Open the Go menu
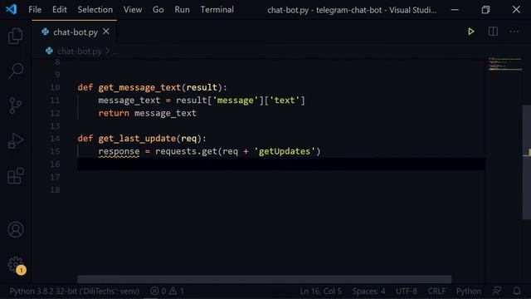The image size is (531, 299). coord(158,9)
